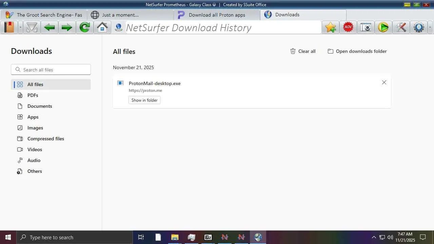The width and height of the screenshot is (434, 244).
Task: Open the blue gear settings icon
Action: (x=419, y=27)
